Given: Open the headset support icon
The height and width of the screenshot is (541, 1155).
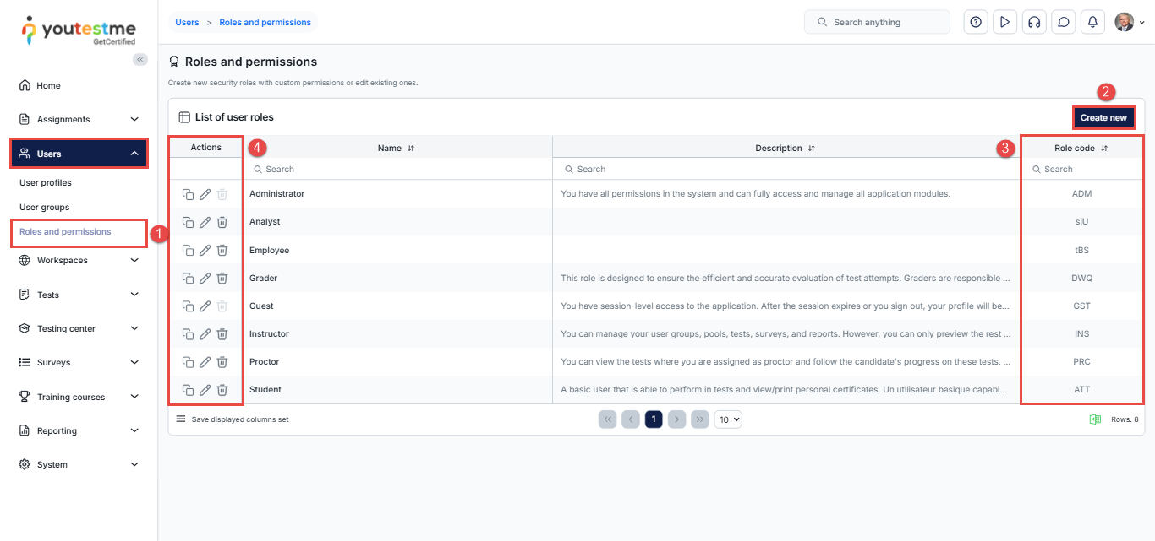Looking at the screenshot, I should click(1034, 22).
